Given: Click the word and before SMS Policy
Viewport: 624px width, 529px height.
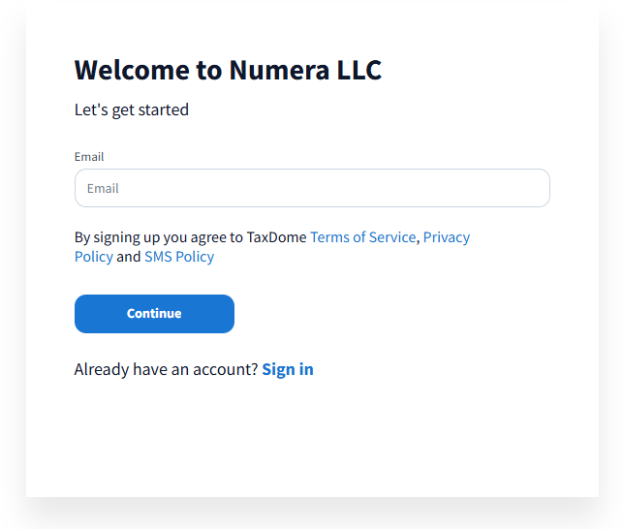Looking at the screenshot, I should [x=128, y=257].
